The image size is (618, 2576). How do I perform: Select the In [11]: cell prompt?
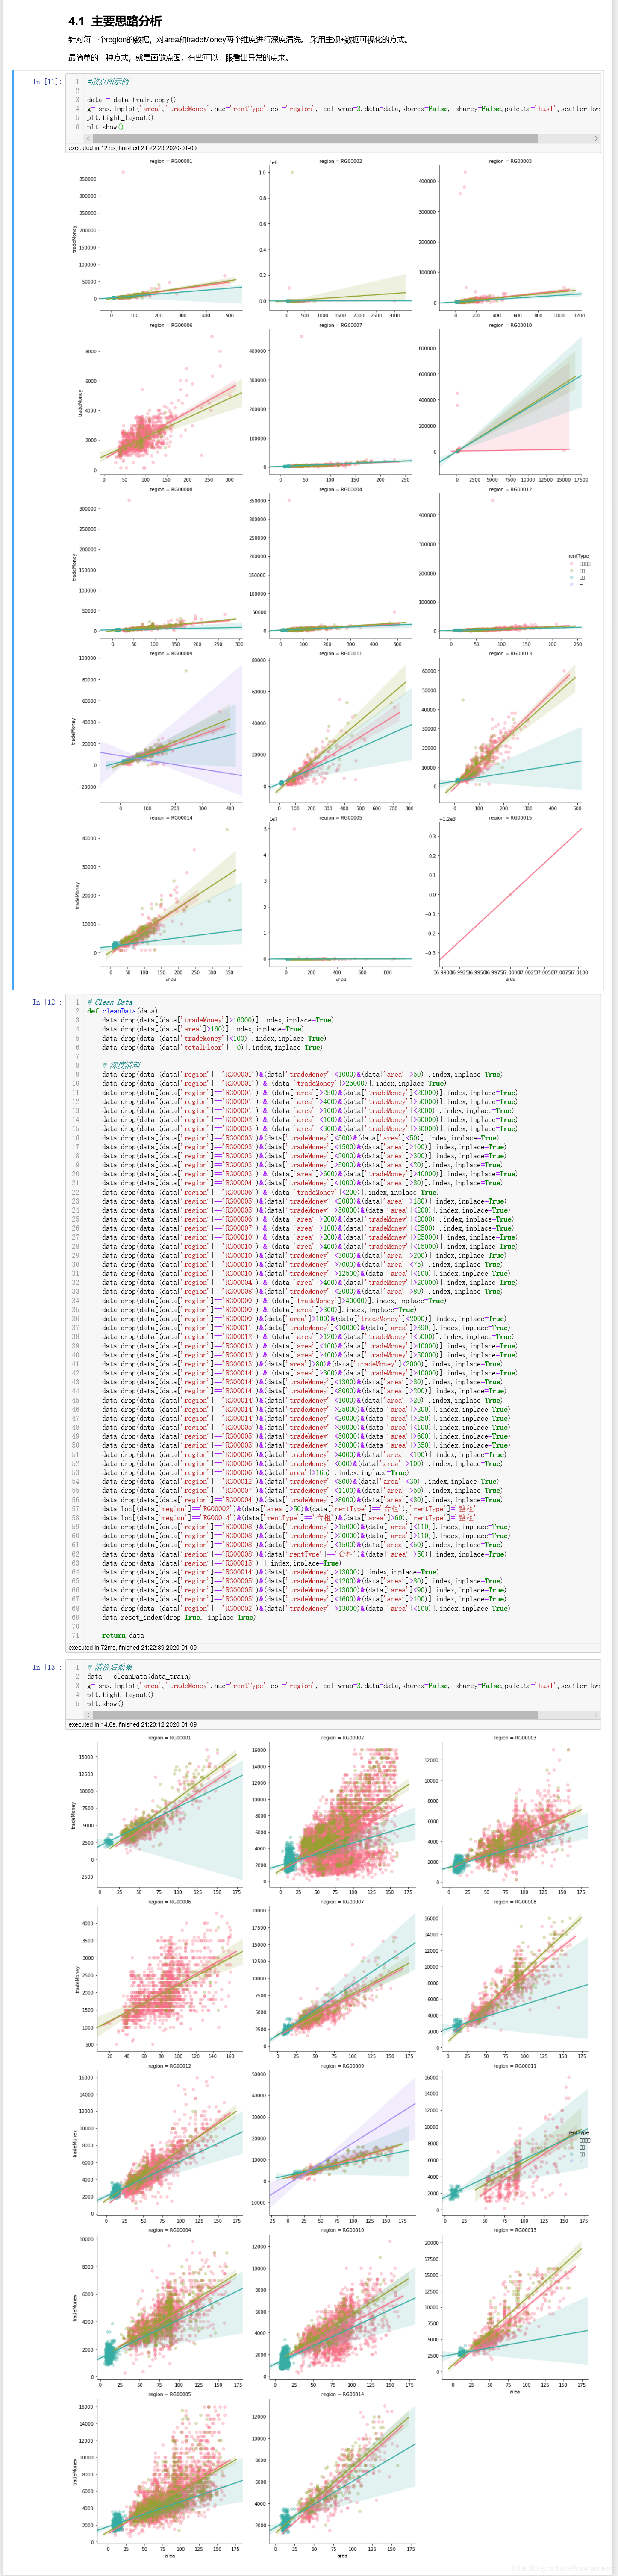pos(46,82)
